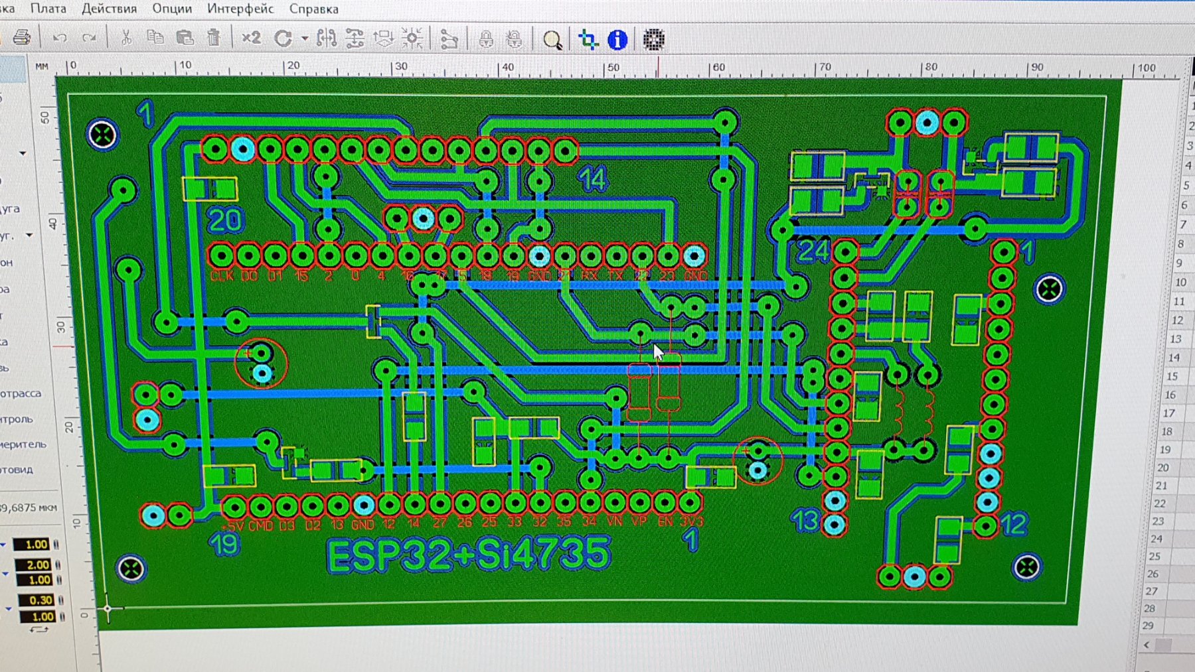The image size is (1195, 672).
Task: Select the Дуга tool in sidebar
Action: click(10, 209)
